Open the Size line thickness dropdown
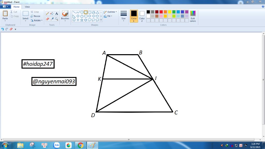 pyautogui.click(x=123, y=16)
